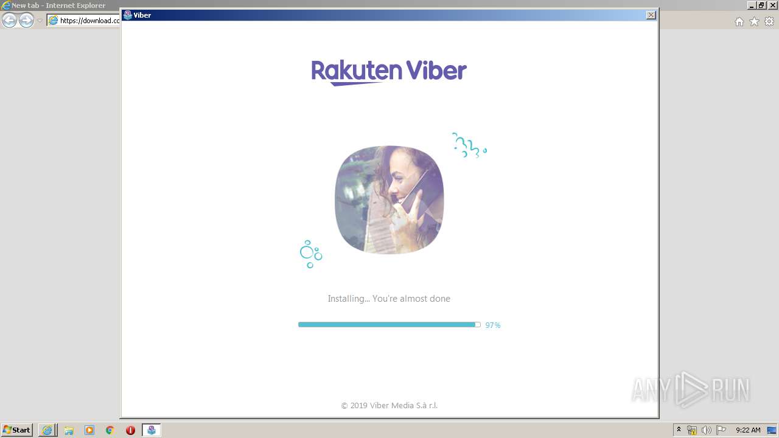Click the 'Installing... You're almost done' text

click(389, 299)
